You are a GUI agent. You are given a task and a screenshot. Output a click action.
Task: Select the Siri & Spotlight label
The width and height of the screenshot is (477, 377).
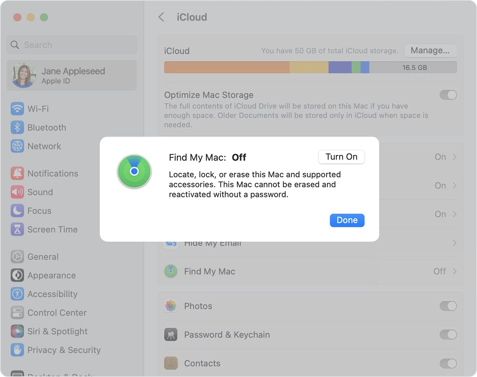(58, 331)
